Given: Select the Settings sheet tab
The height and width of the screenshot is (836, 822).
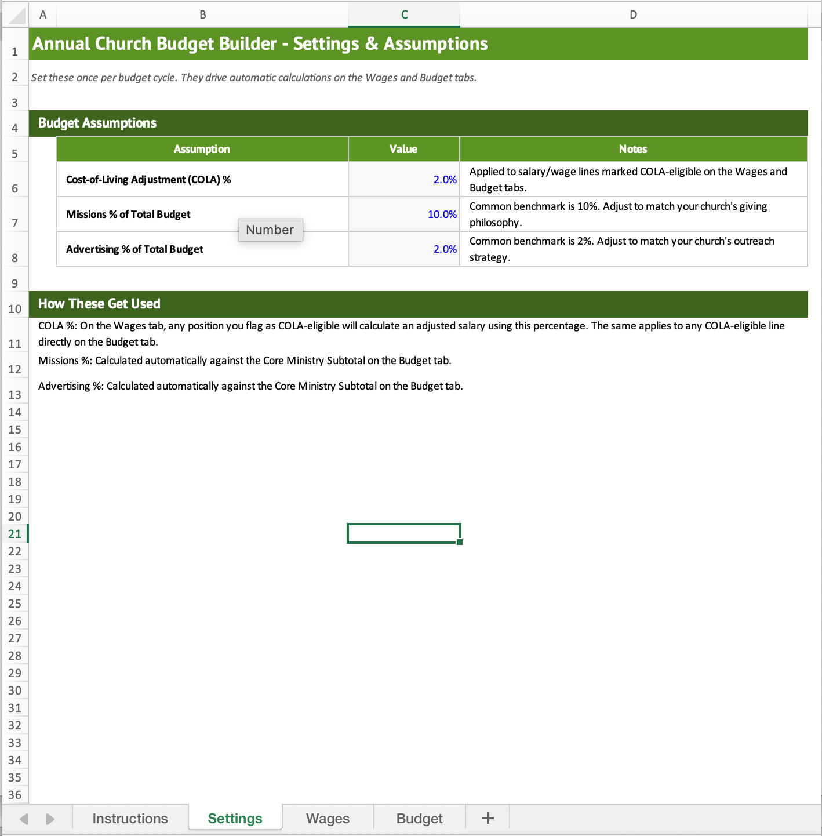Looking at the screenshot, I should [235, 818].
